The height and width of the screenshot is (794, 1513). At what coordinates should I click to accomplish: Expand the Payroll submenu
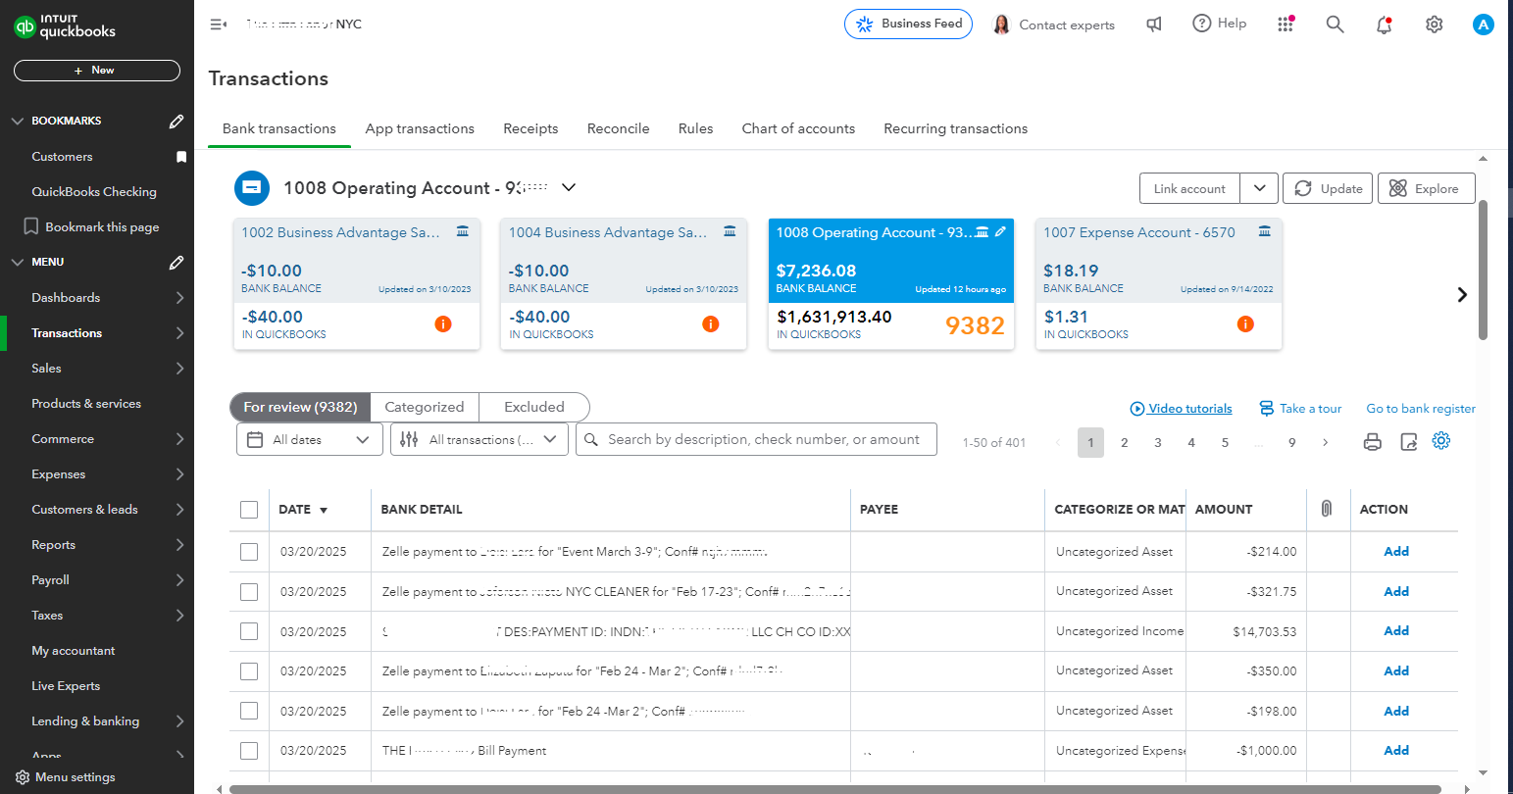pos(179,580)
